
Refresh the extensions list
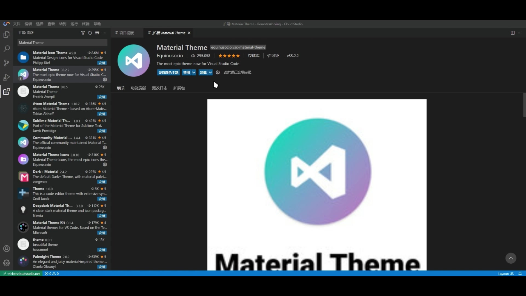click(90, 33)
